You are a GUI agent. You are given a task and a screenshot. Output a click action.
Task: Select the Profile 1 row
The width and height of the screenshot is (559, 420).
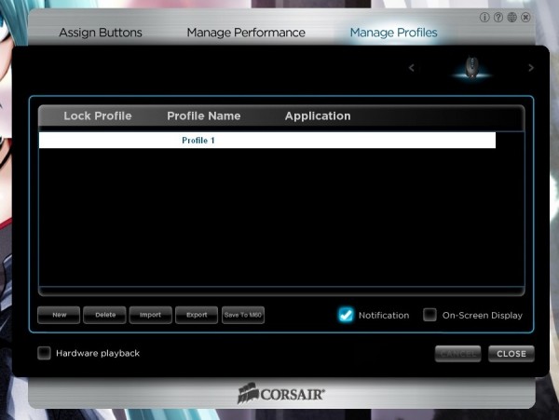(x=266, y=140)
